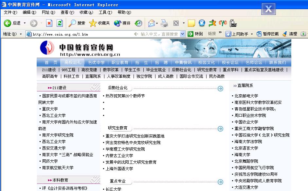Click the yellow note toolbar icon
This screenshot has height=191, width=308.
[x=191, y=23]
